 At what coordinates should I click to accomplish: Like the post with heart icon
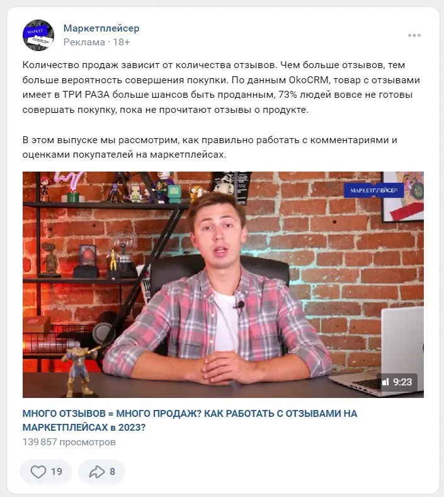[x=38, y=472]
